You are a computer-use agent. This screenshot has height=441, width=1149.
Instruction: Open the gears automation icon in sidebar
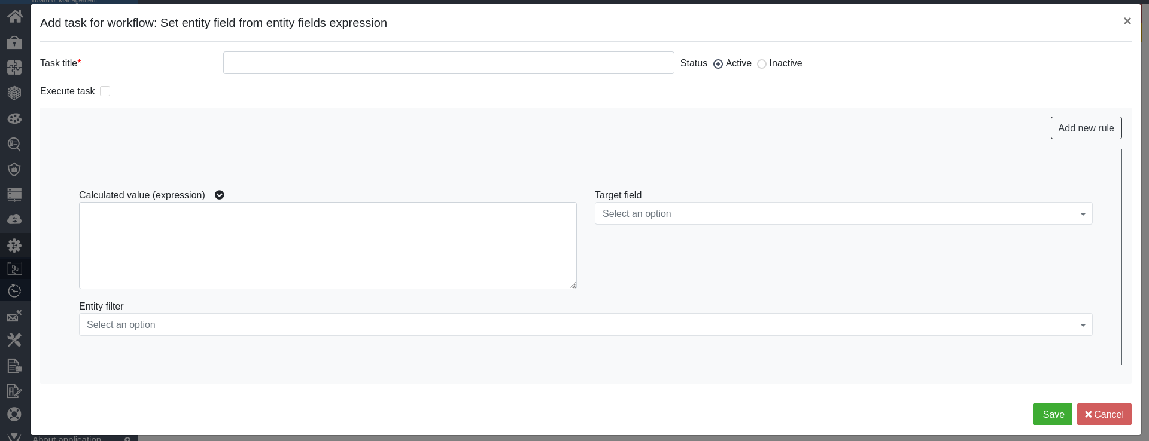15,245
